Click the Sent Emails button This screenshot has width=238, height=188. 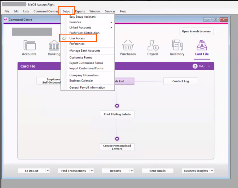tap(157, 171)
